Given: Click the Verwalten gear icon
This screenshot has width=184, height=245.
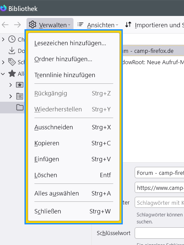Looking at the screenshot, I should click(x=32, y=25).
